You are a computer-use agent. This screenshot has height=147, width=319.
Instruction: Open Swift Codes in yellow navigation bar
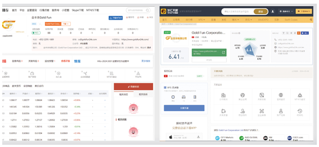(291, 20)
